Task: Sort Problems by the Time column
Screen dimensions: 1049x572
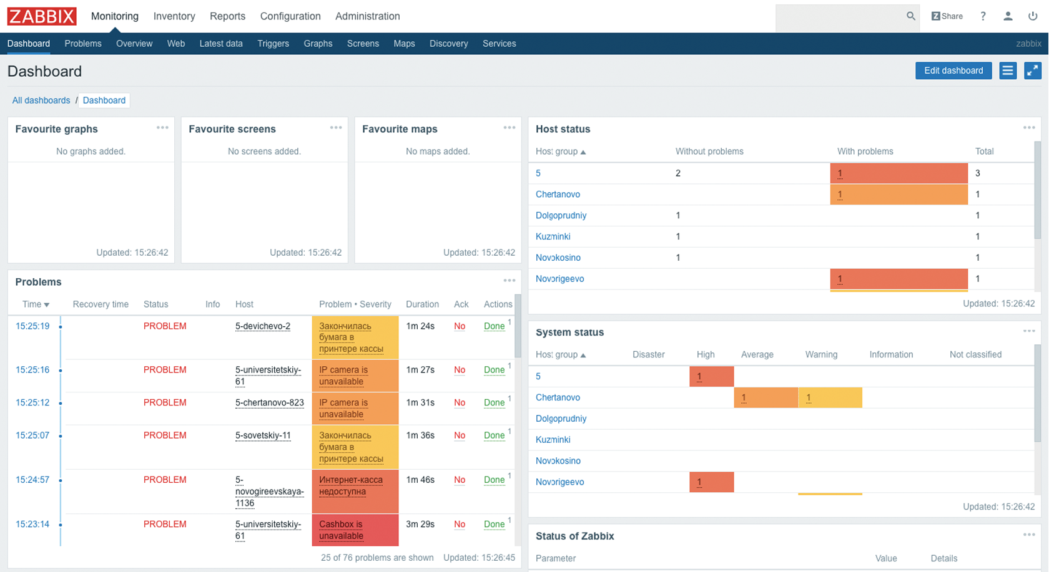Action: (x=36, y=304)
